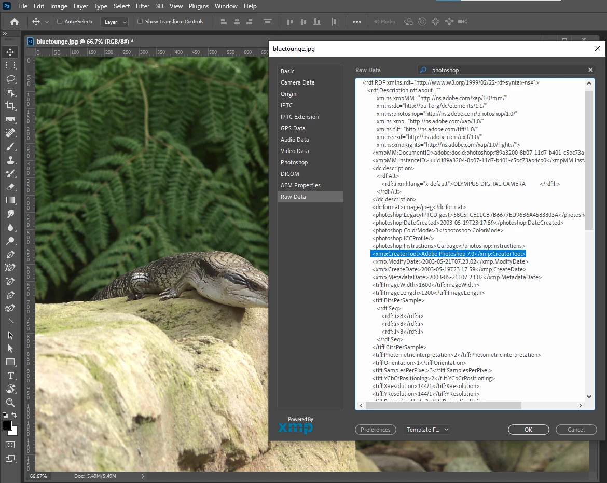Switch to GPS Data section
Image resolution: width=607 pixels, height=483 pixels.
pyautogui.click(x=310, y=128)
